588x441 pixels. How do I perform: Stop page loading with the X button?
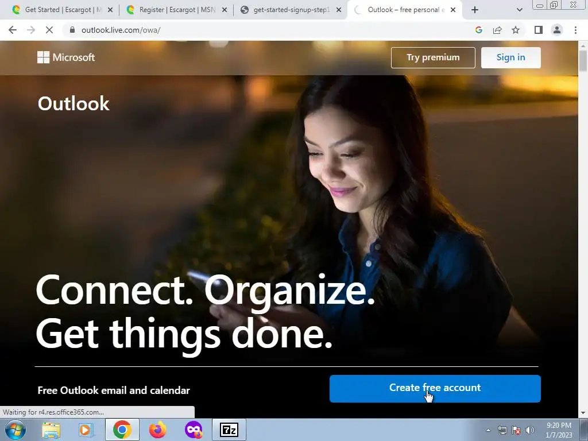49,30
